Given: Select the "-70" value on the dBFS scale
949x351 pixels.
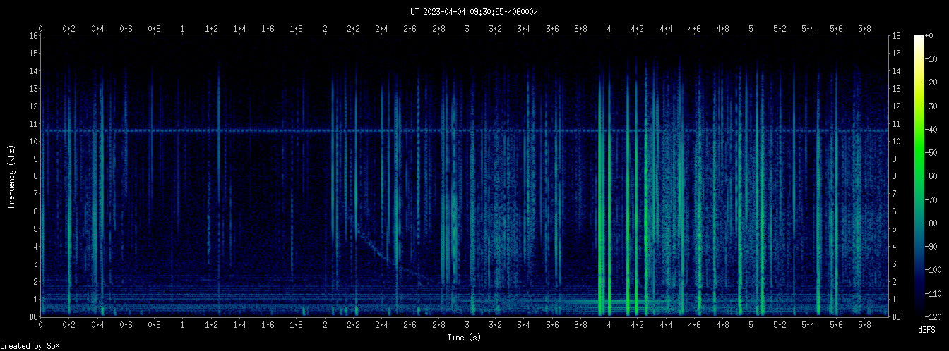Looking at the screenshot, I should 933,200.
